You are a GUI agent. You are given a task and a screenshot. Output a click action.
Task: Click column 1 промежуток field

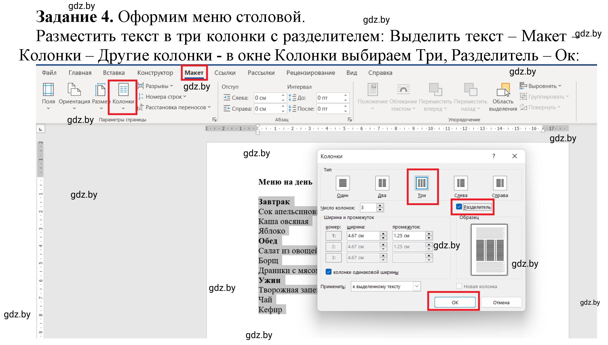point(409,236)
